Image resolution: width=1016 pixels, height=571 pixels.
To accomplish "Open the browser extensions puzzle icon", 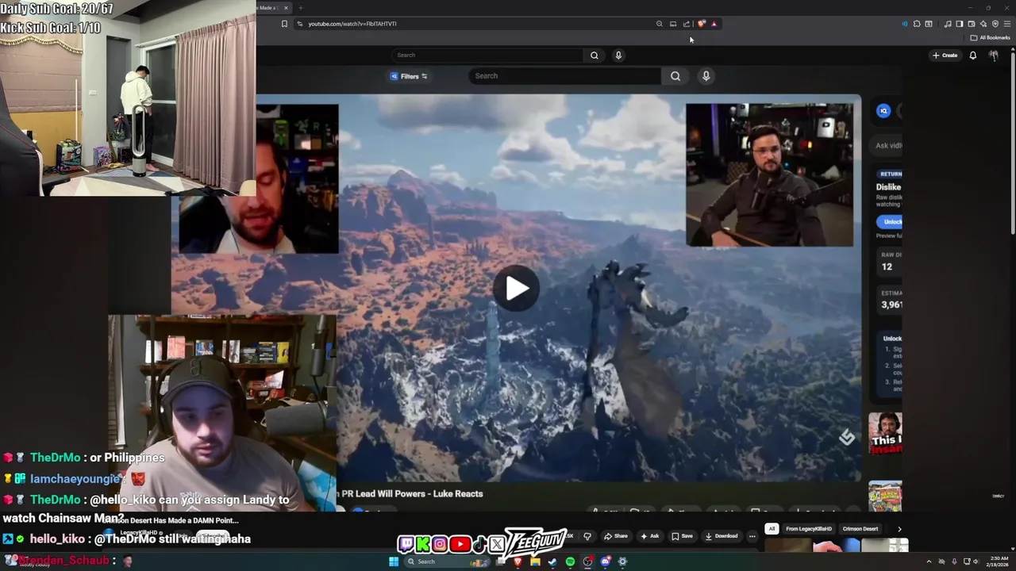I will tap(917, 24).
